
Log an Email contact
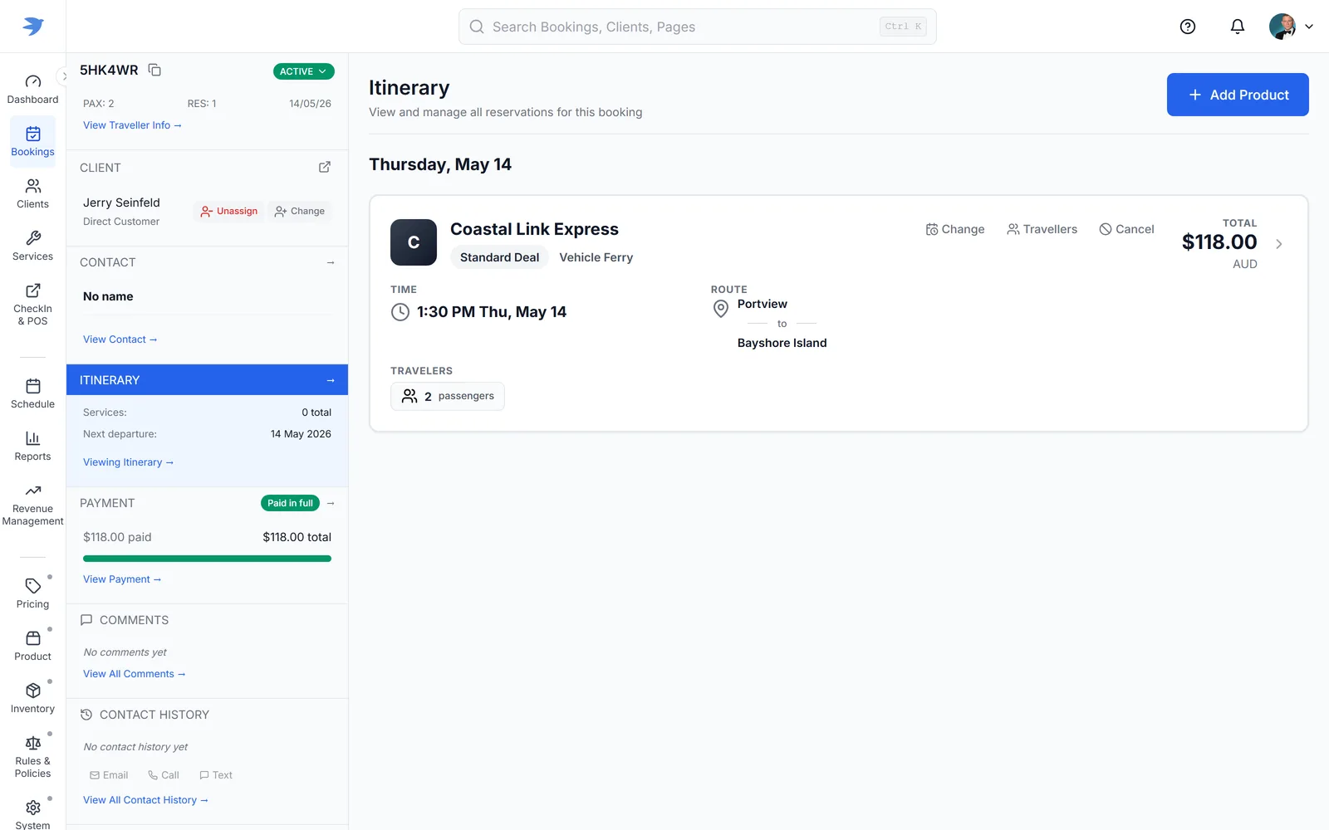[109, 775]
